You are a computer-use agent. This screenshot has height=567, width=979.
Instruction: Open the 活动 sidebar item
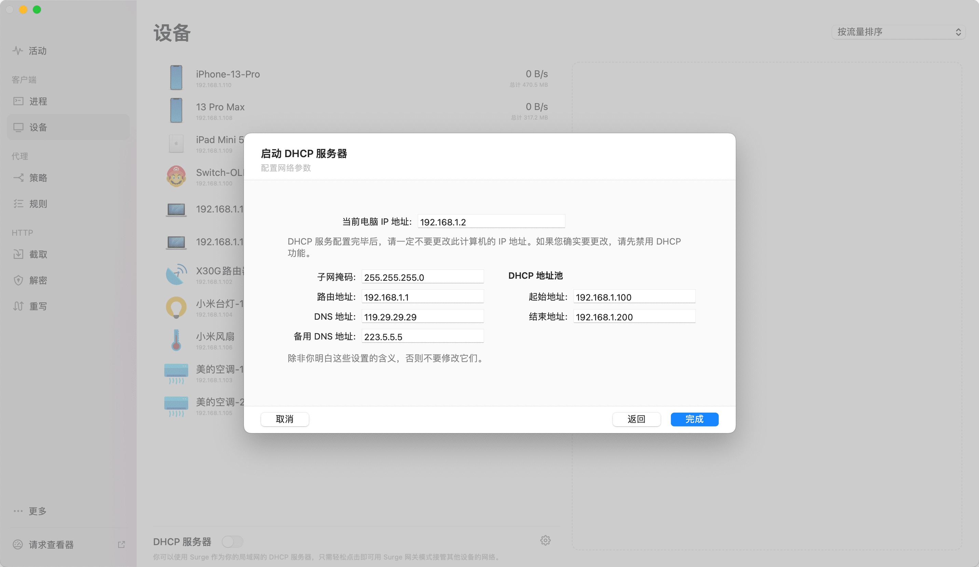click(x=37, y=51)
